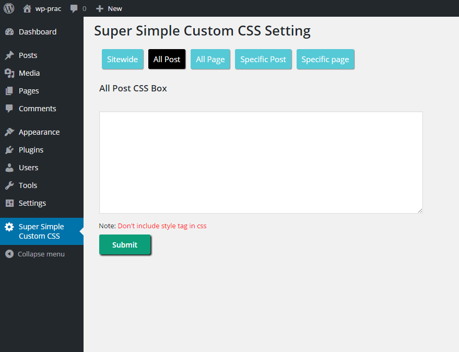
Task: Switch to the Specific Post tab
Action: pos(263,59)
